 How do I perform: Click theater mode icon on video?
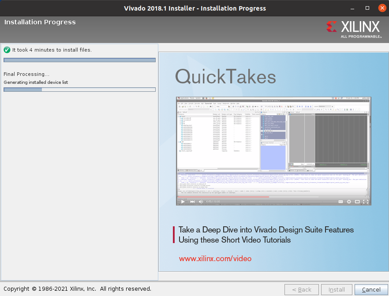(357, 202)
